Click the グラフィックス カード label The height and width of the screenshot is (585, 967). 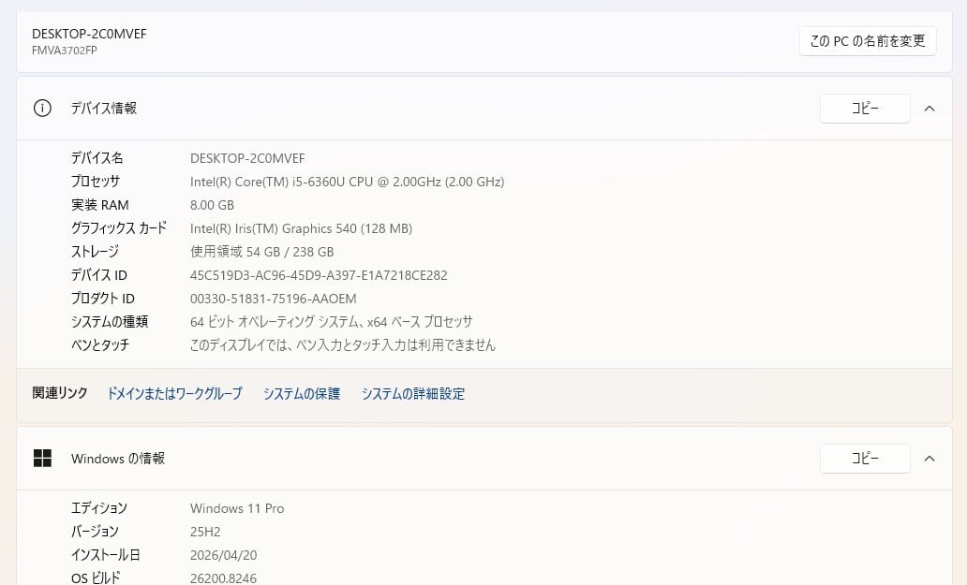119,228
